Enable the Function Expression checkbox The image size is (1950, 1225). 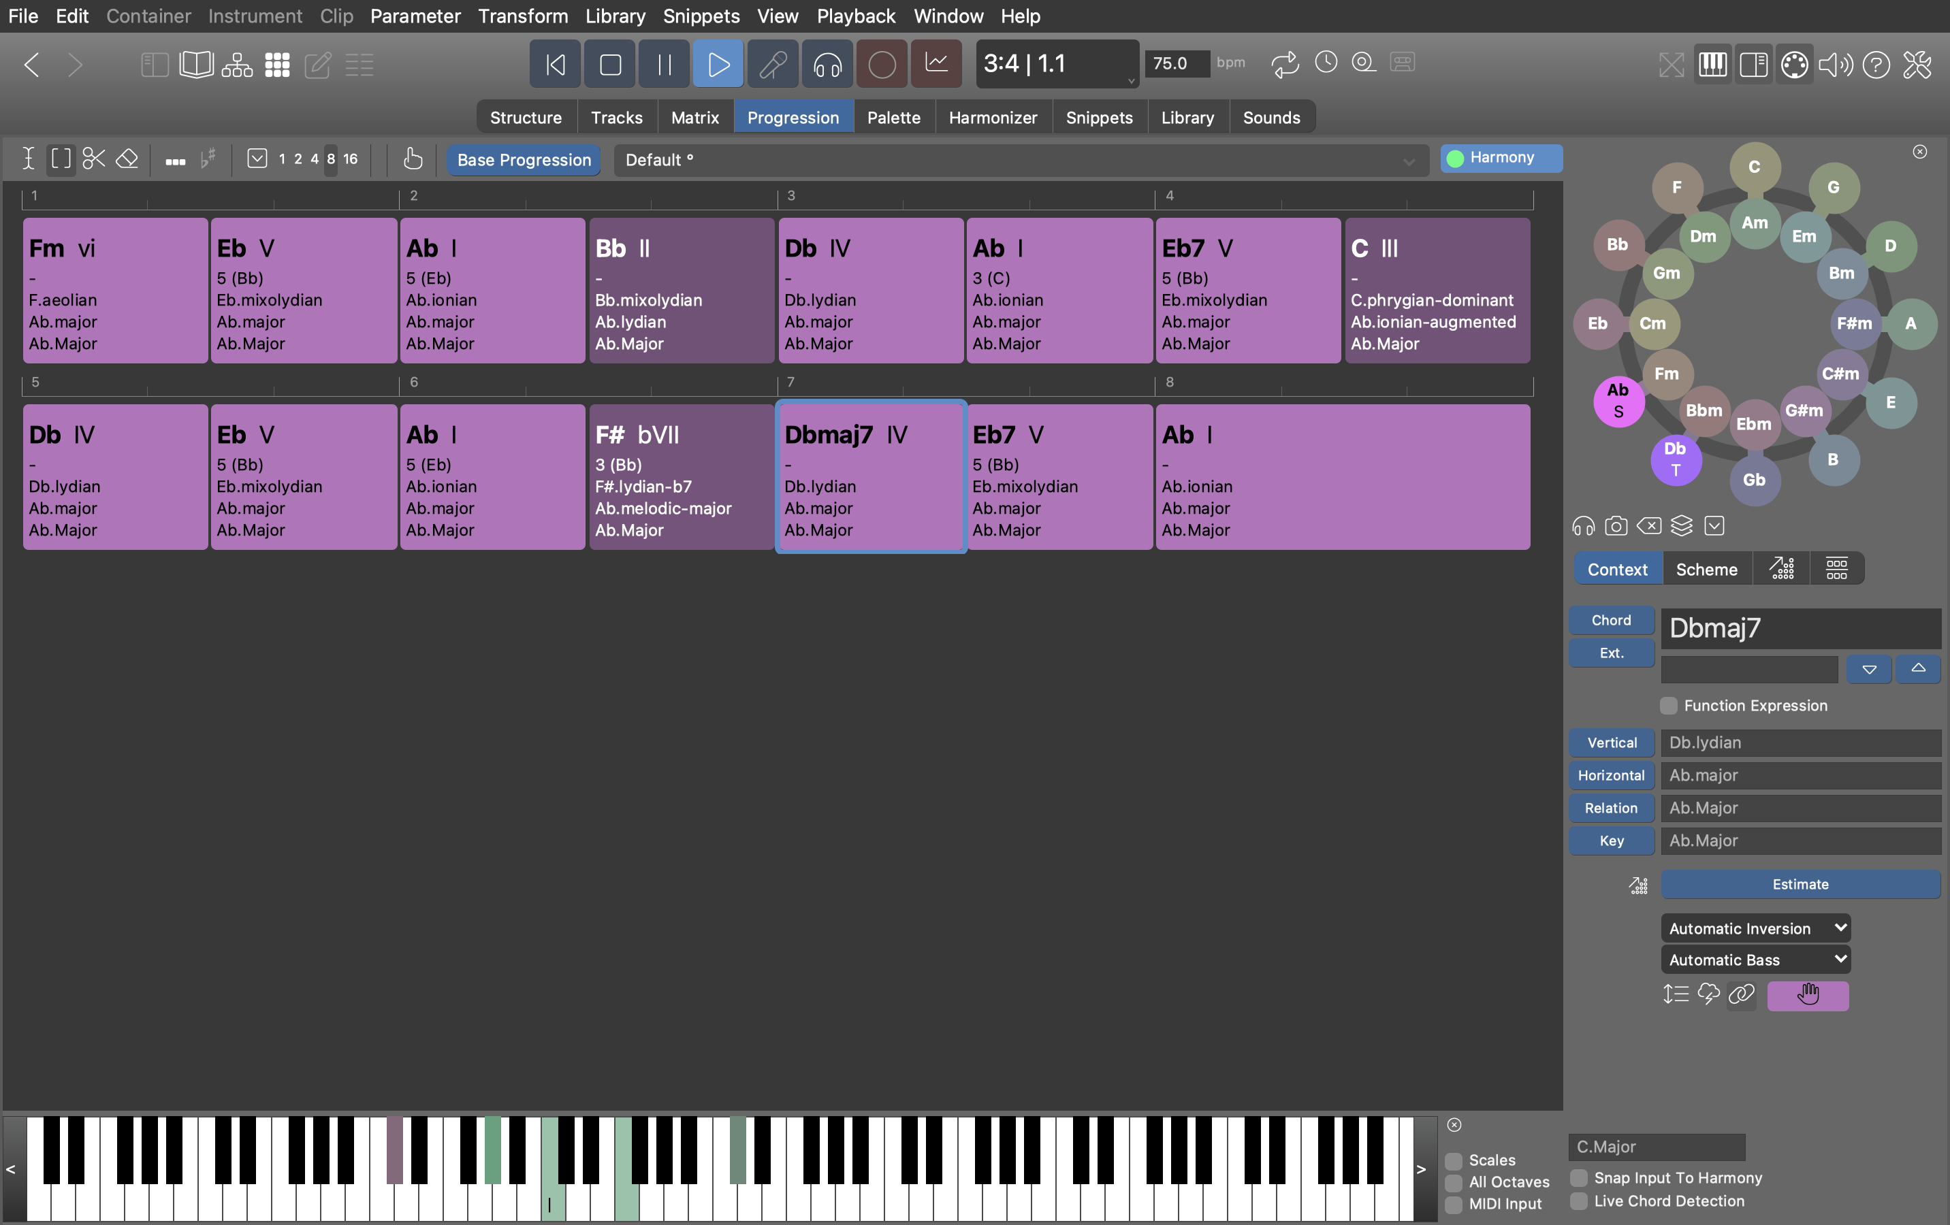[1668, 705]
